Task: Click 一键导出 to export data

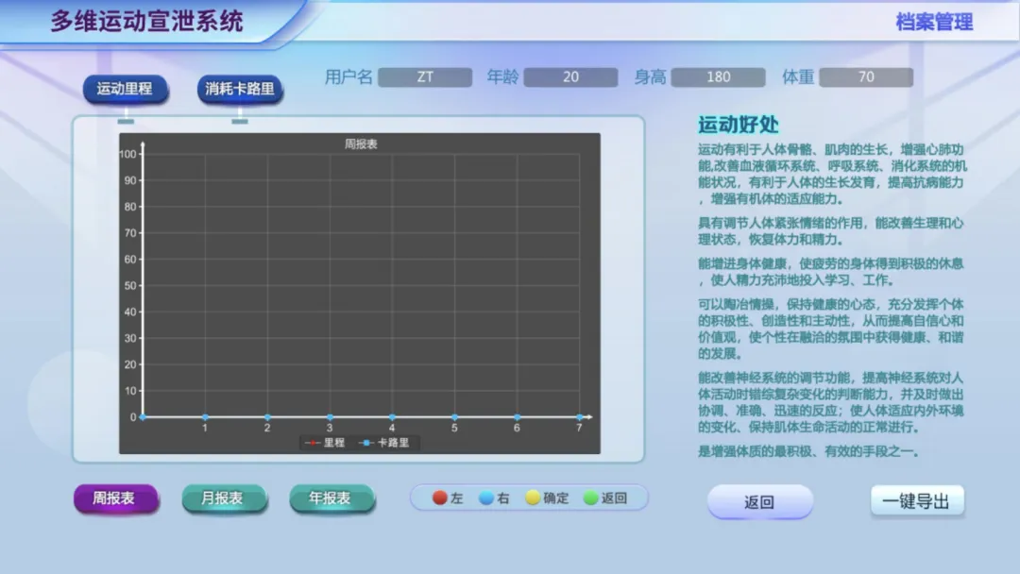Action: click(x=917, y=501)
